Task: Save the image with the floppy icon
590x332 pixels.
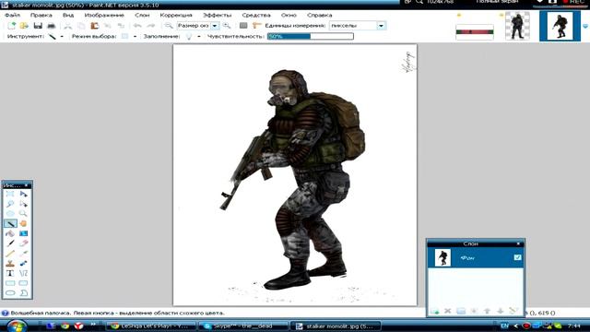Action: click(x=38, y=26)
